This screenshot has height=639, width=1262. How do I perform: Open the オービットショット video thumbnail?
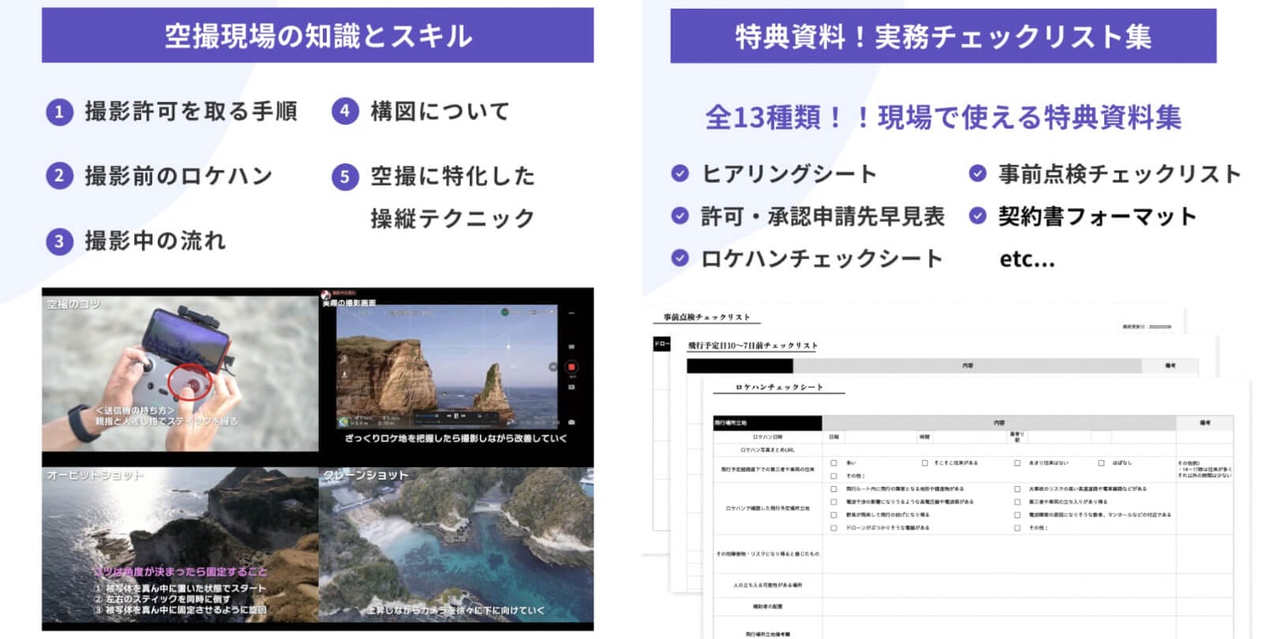click(180, 545)
